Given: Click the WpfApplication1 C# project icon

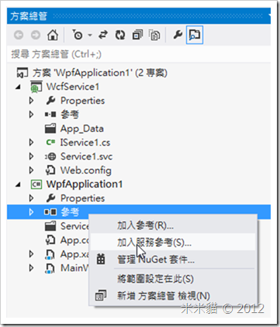Looking at the screenshot, I should click(x=36, y=184).
